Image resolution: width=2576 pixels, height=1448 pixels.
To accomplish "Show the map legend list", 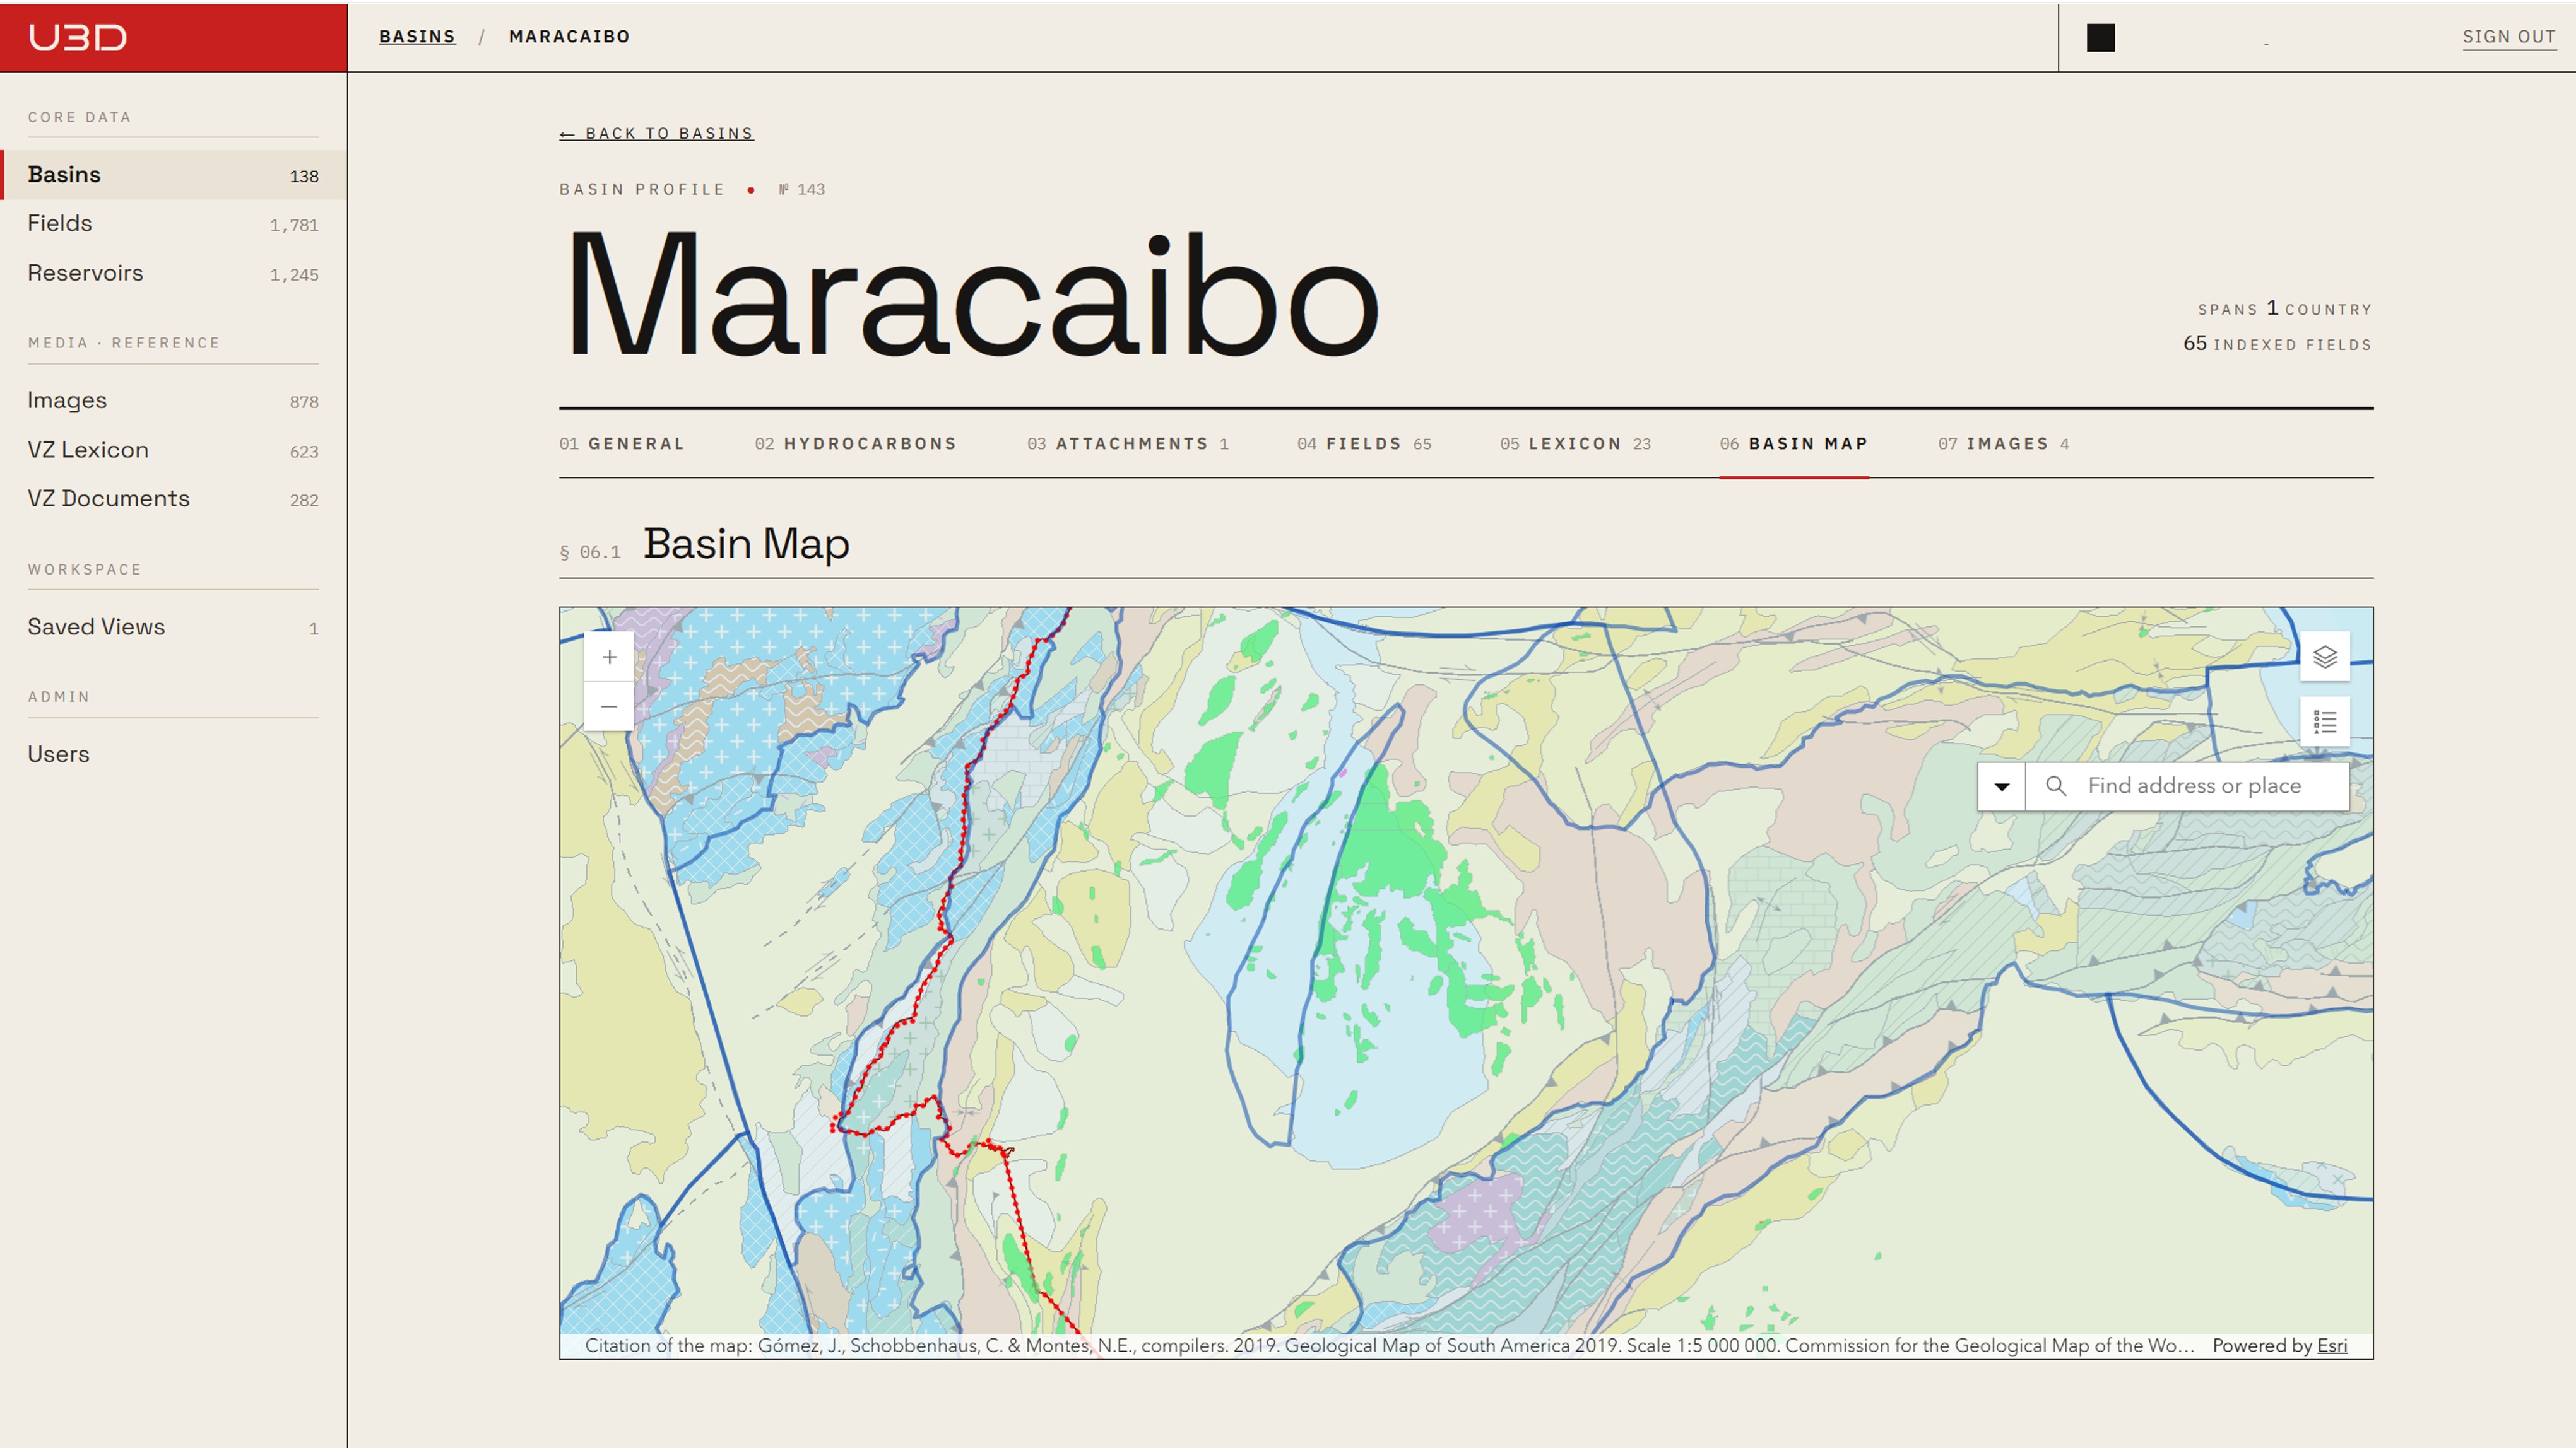I will tap(2325, 721).
